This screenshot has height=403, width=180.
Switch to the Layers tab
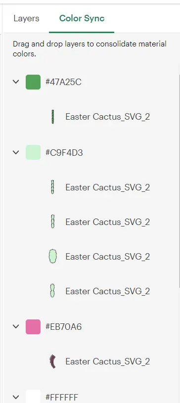pyautogui.click(x=26, y=18)
